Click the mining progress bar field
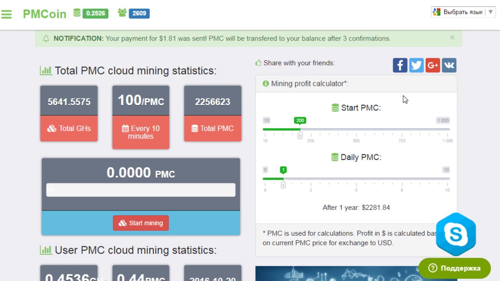This screenshot has width=500, height=281. click(x=141, y=190)
